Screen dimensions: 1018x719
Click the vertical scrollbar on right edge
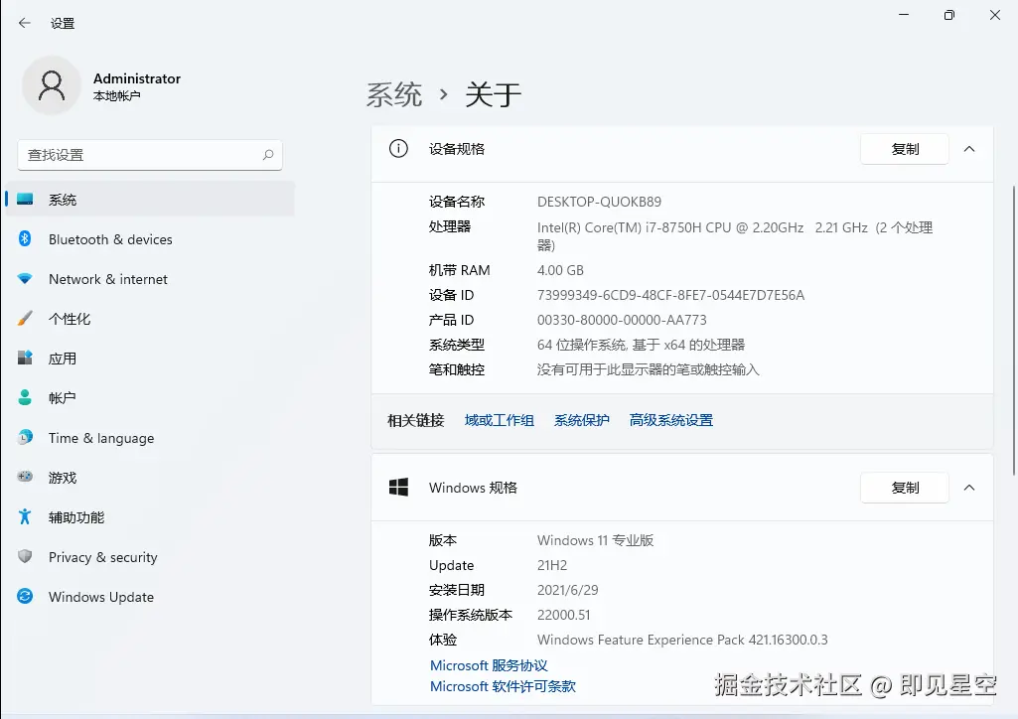pos(1013,331)
